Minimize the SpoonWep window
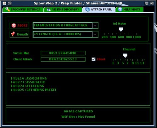Image resolution: width=157 pixels, height=128 pixels. point(147,3)
